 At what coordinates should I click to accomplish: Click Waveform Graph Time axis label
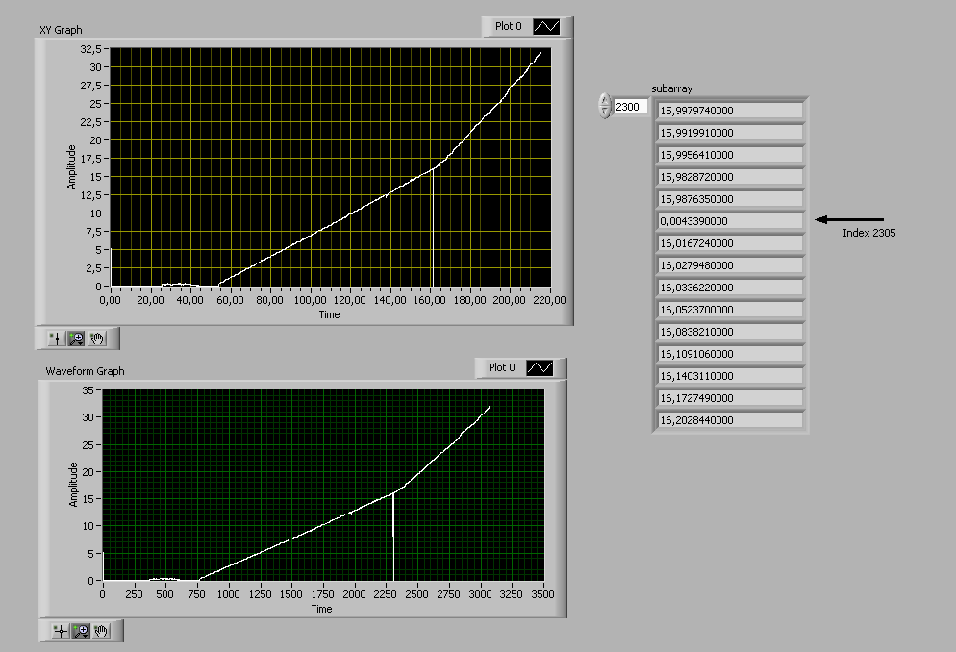pyautogui.click(x=322, y=610)
